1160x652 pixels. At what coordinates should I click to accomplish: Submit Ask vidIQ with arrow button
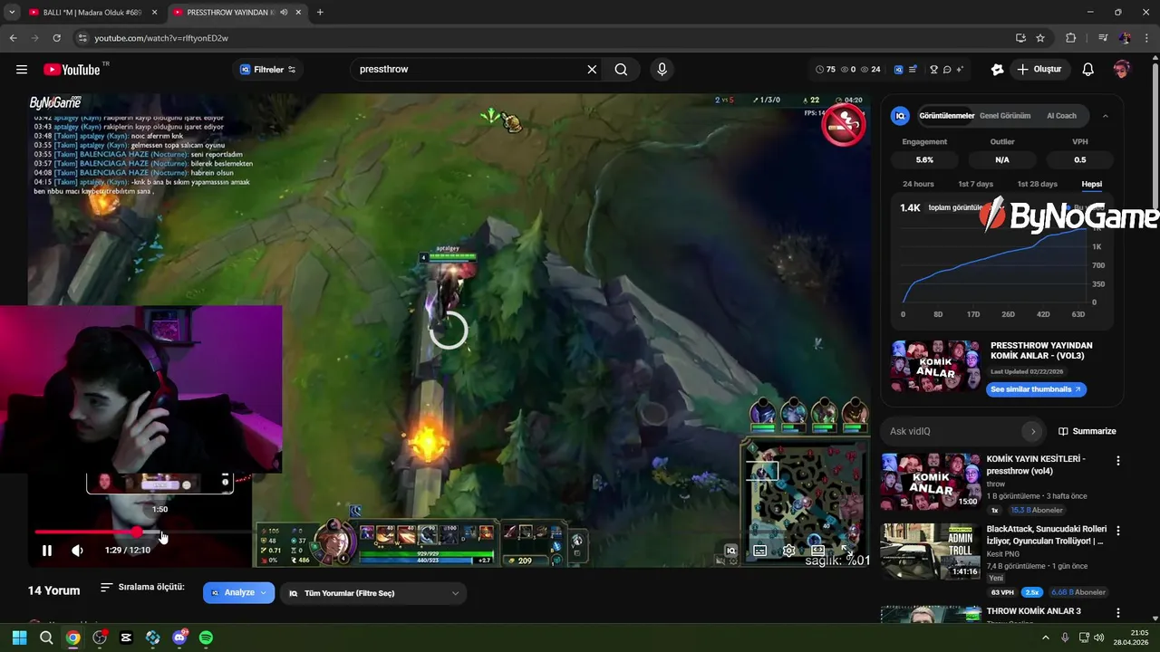(1033, 431)
